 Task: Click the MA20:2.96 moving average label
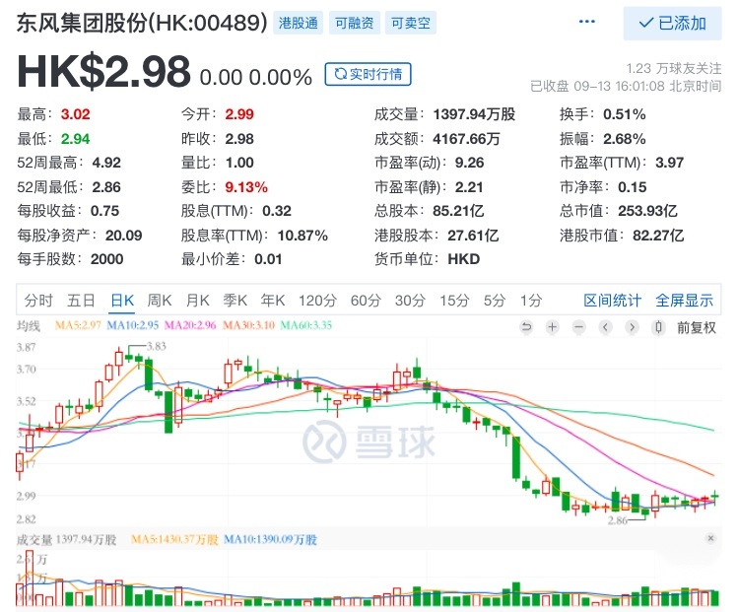(x=190, y=325)
